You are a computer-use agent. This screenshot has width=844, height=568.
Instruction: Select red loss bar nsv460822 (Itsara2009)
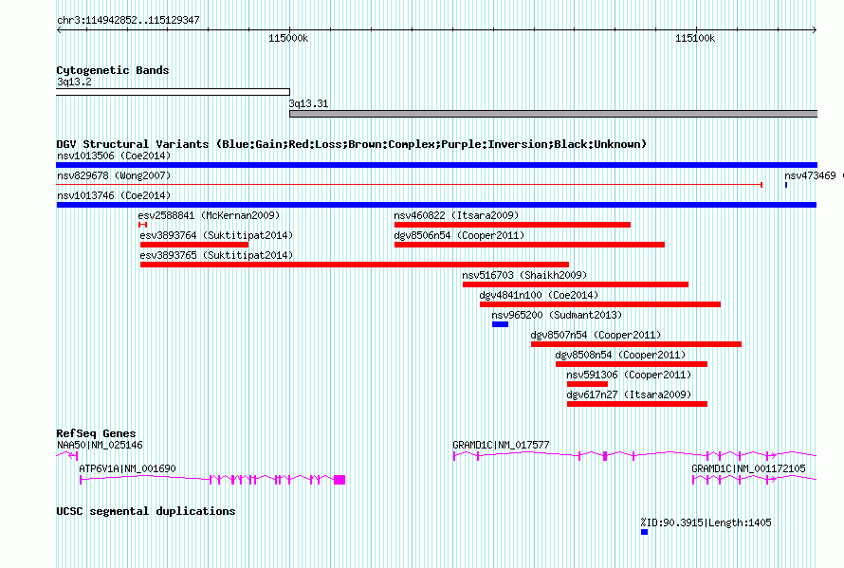tap(512, 225)
